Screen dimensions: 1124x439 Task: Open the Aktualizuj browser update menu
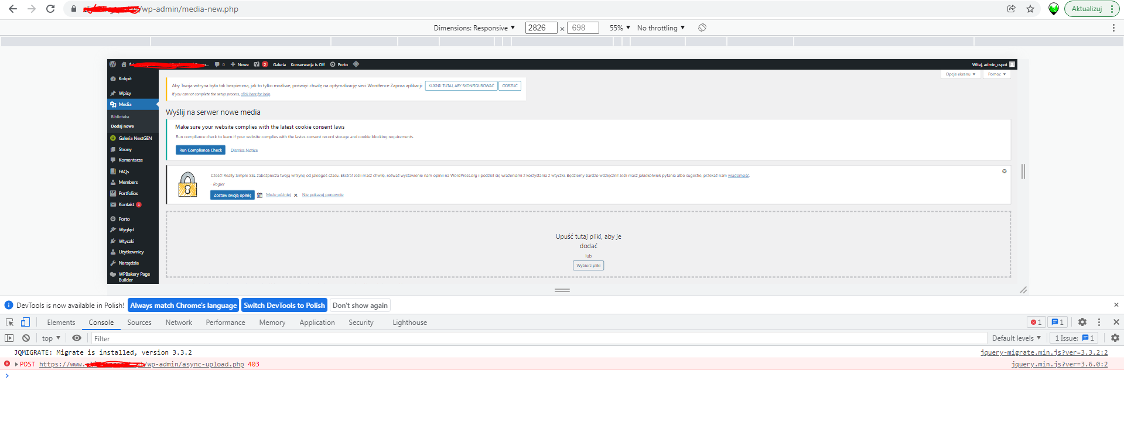coord(1092,9)
